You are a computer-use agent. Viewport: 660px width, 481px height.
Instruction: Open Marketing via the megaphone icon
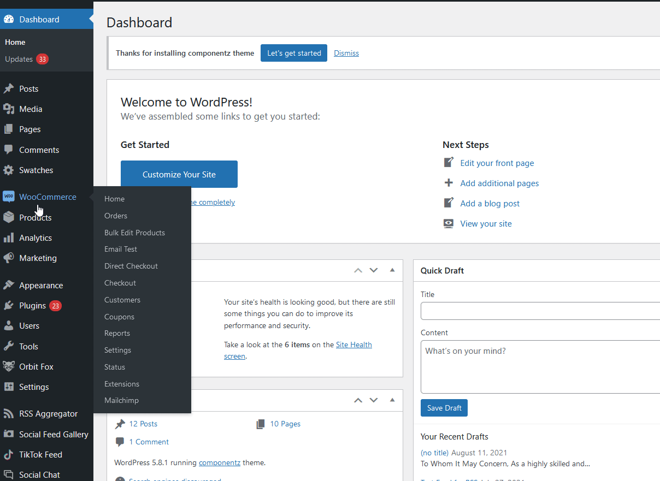point(10,258)
